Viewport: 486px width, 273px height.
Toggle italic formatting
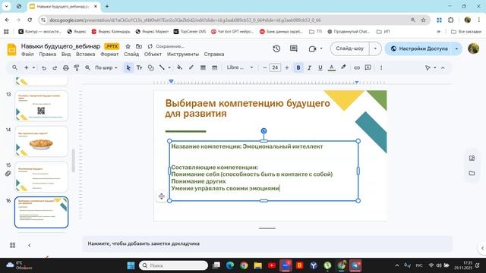(309, 67)
